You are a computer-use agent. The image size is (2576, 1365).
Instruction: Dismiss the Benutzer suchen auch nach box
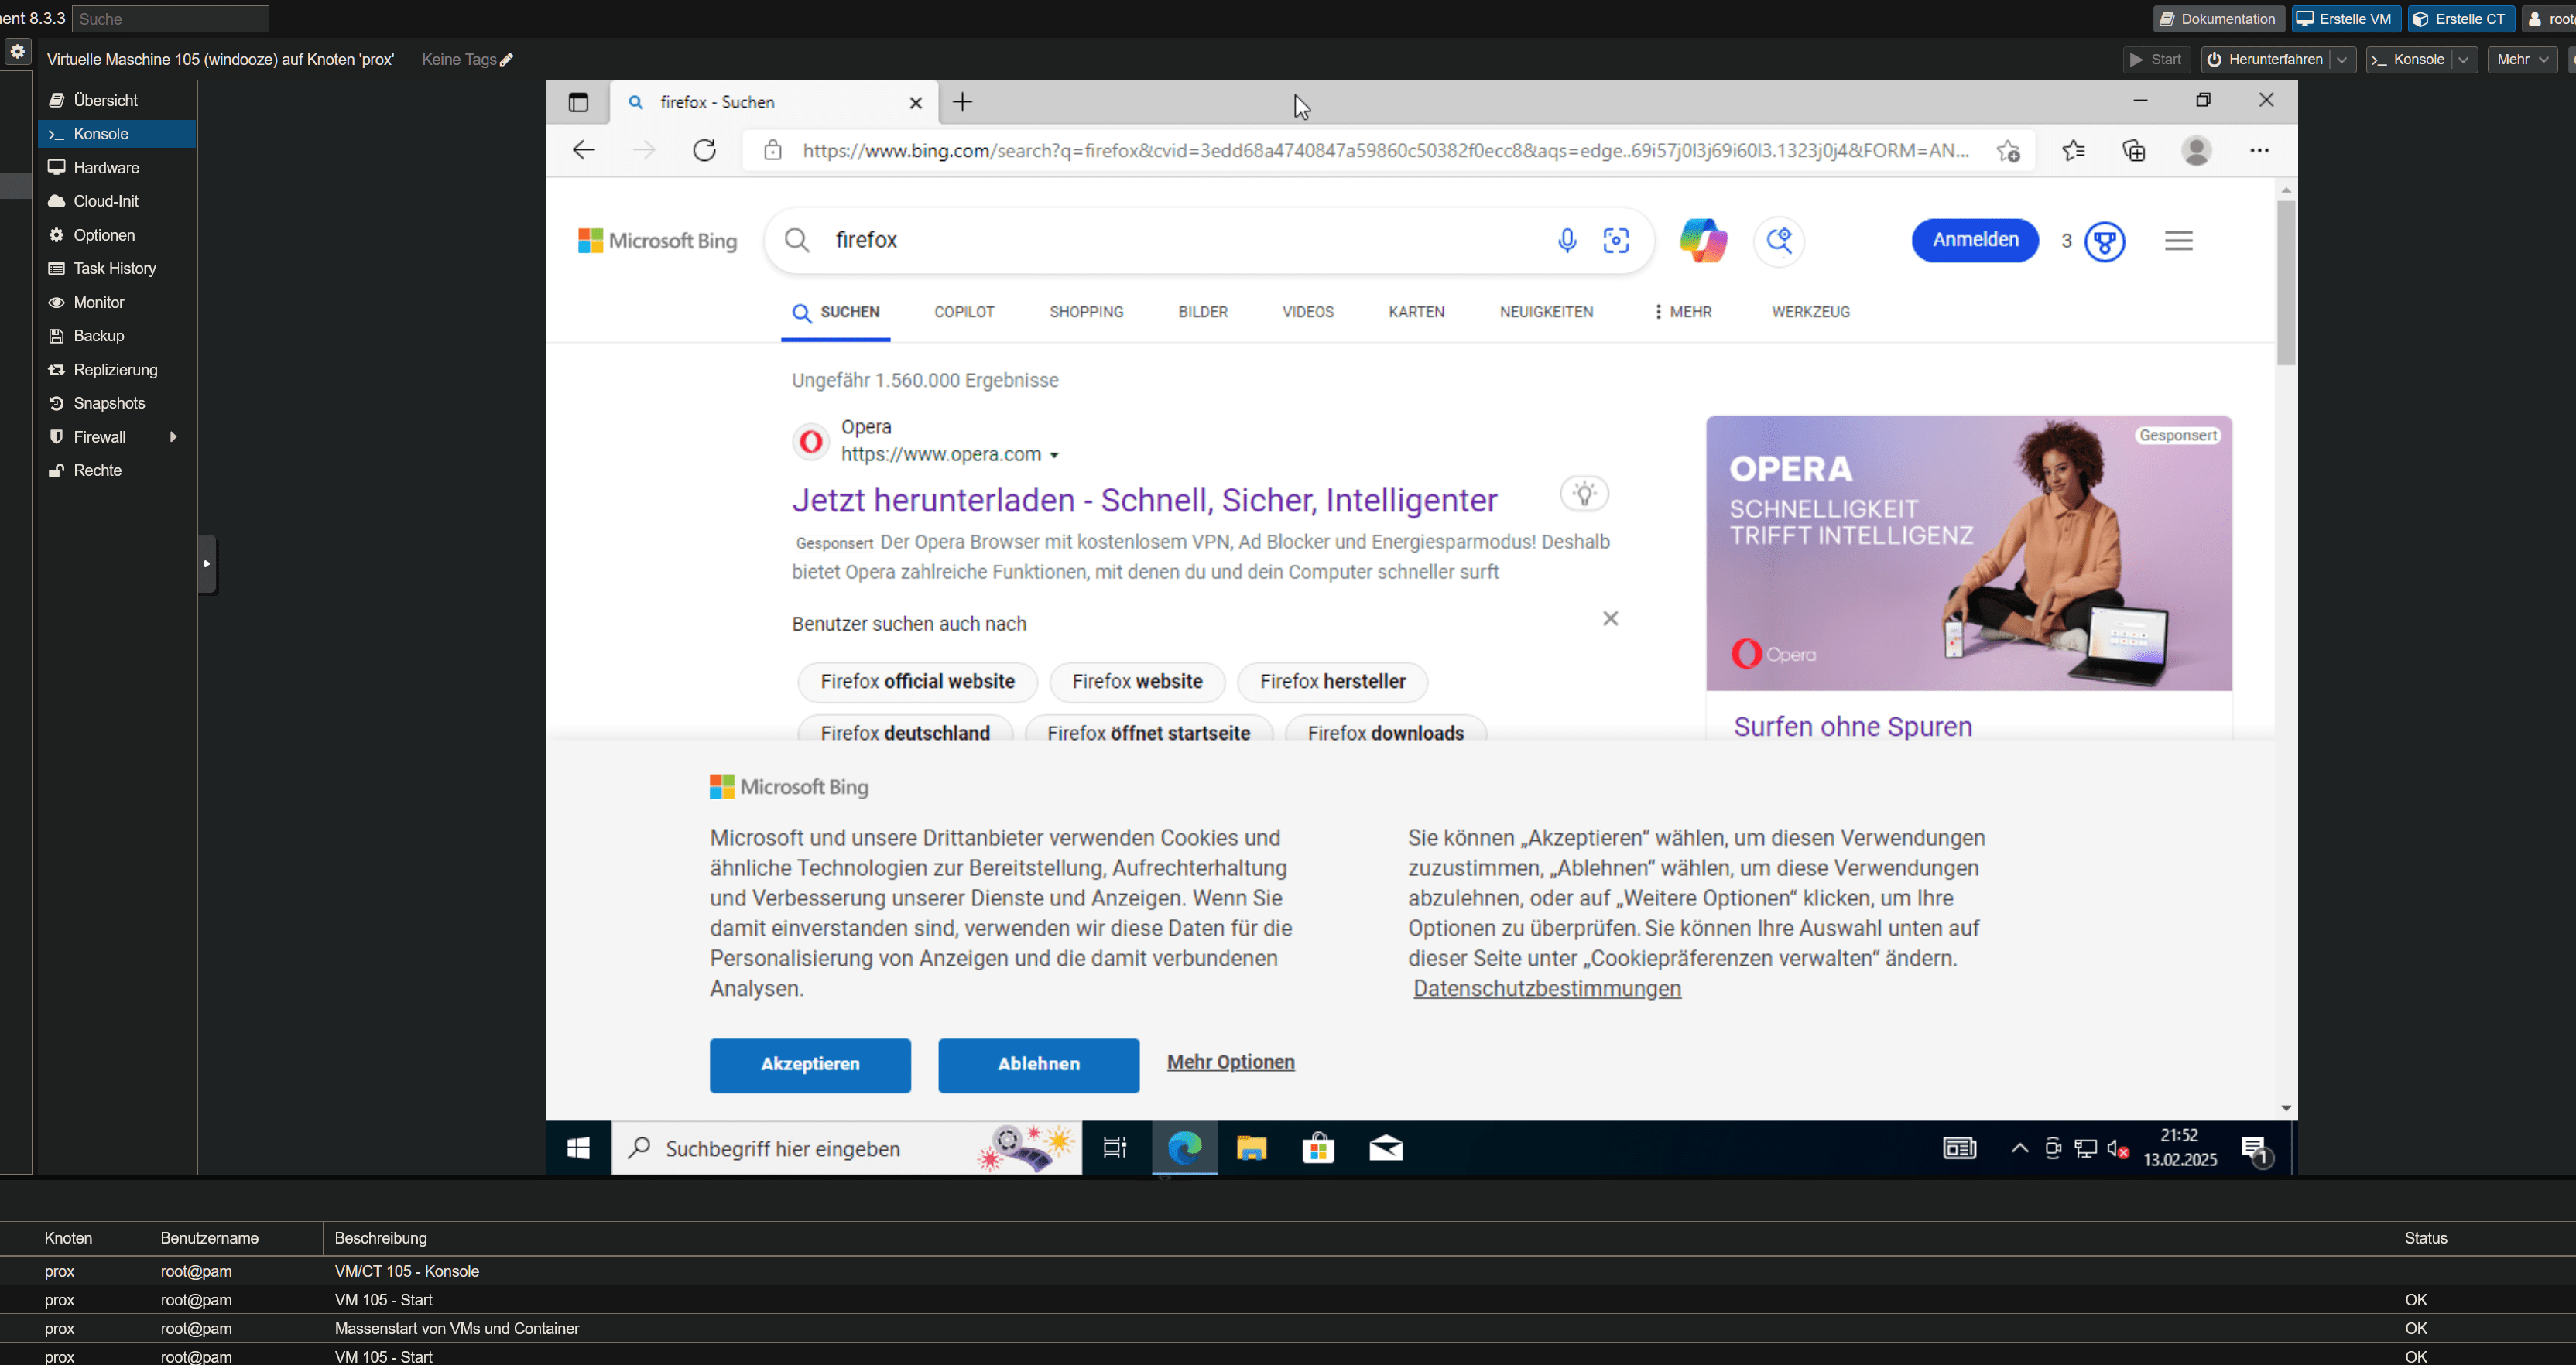1610,619
